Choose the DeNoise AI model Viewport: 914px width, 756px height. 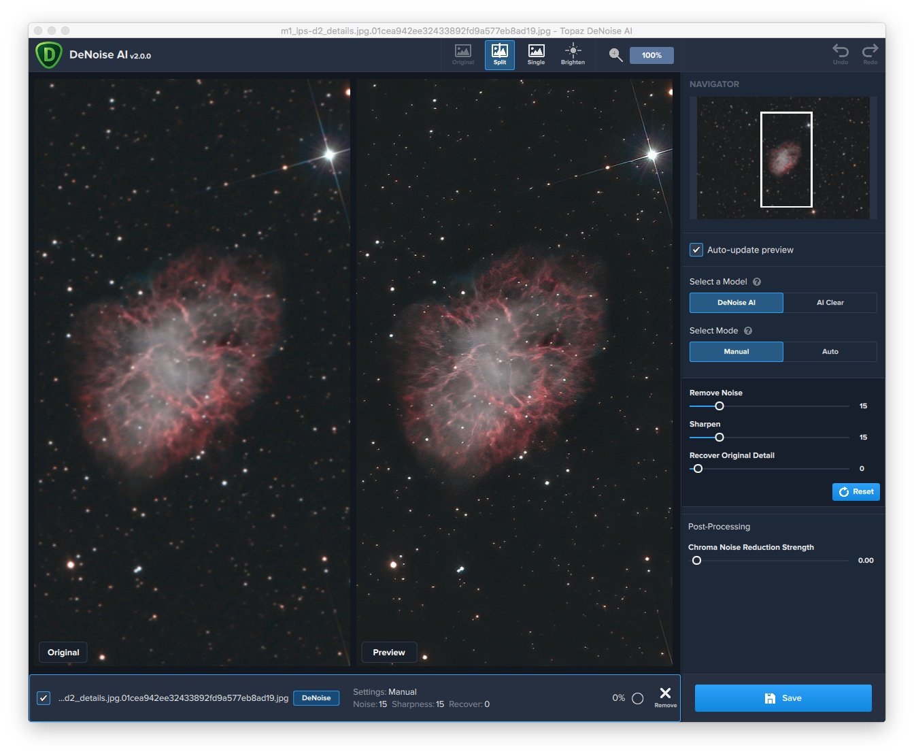(x=737, y=303)
